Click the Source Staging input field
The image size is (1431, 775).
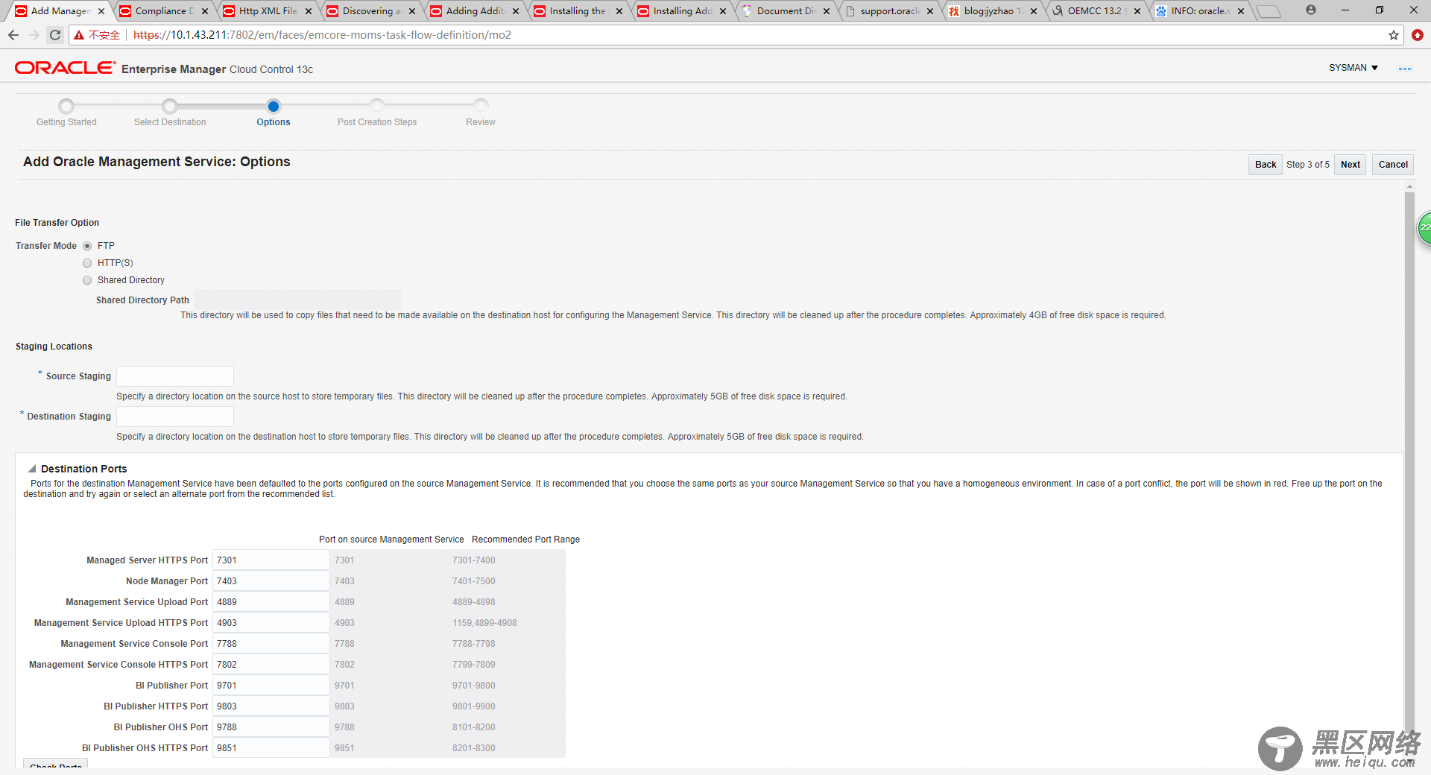[175, 376]
